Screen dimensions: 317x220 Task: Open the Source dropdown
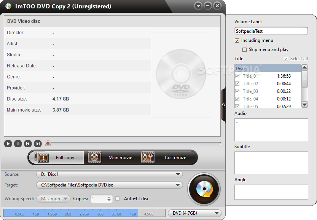coord(109,174)
